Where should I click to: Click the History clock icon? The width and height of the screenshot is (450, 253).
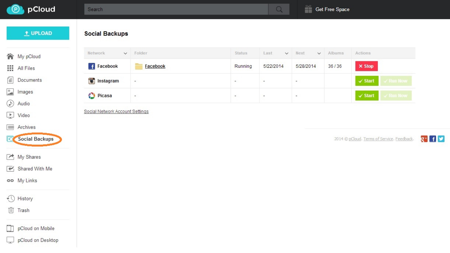click(x=11, y=198)
